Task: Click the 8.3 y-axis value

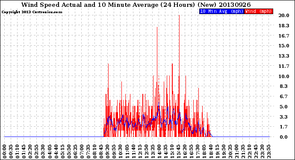Action: (284, 86)
